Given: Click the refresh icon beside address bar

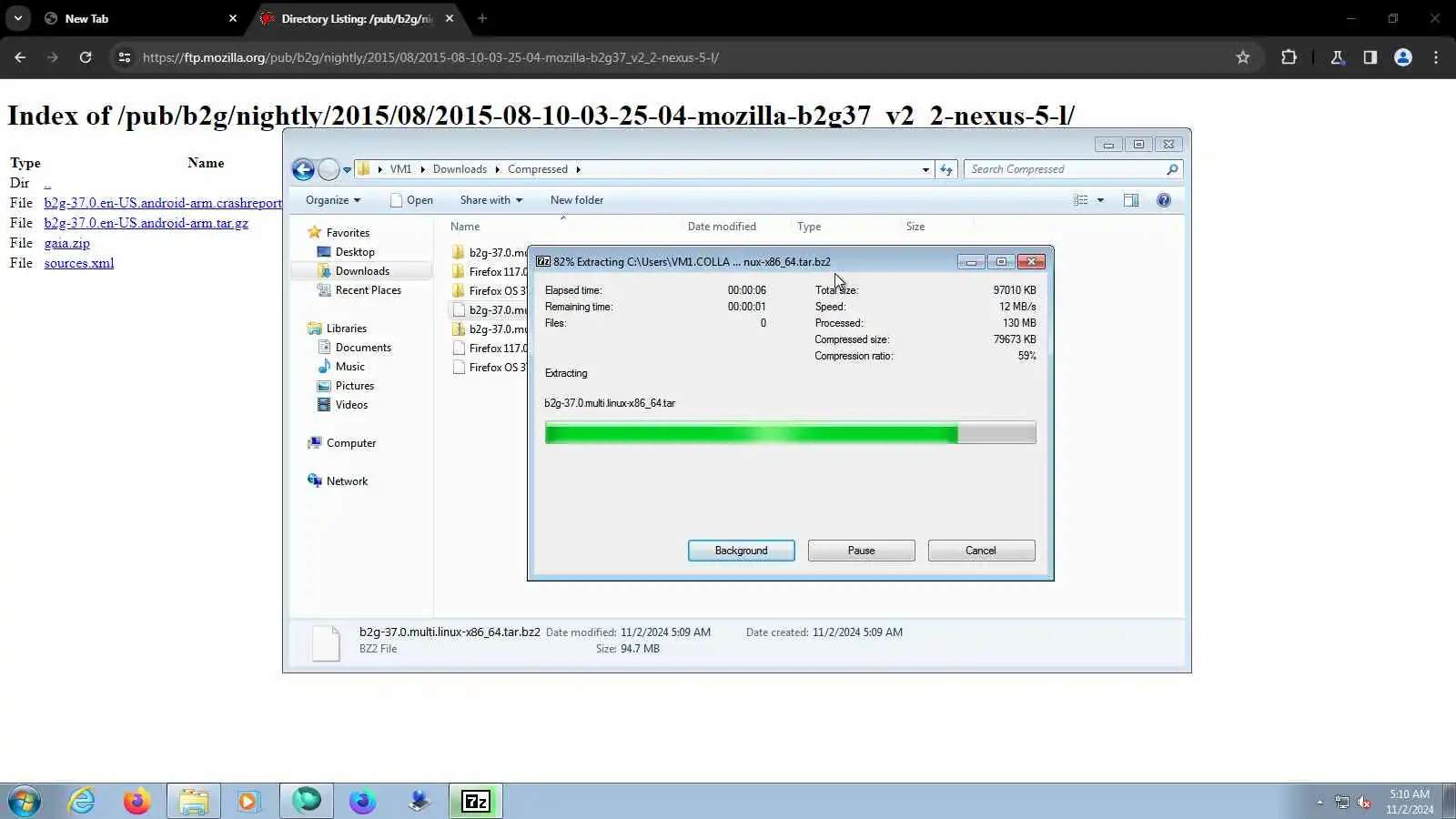Looking at the screenshot, I should point(946,169).
